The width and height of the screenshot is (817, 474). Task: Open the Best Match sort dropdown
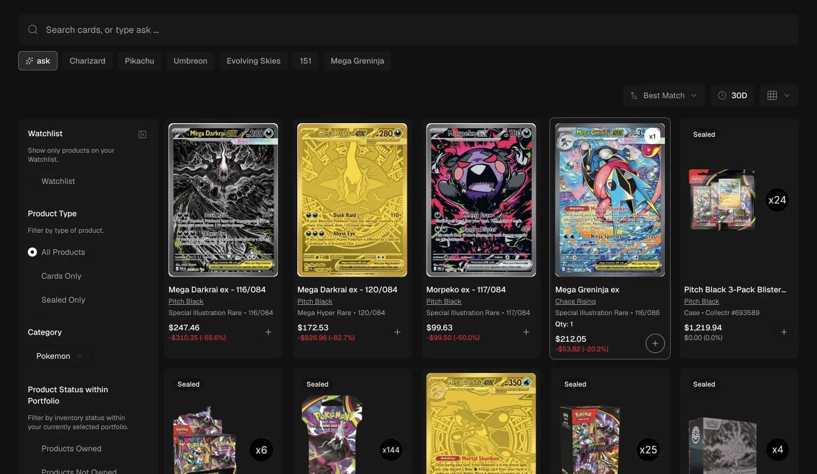[664, 95]
